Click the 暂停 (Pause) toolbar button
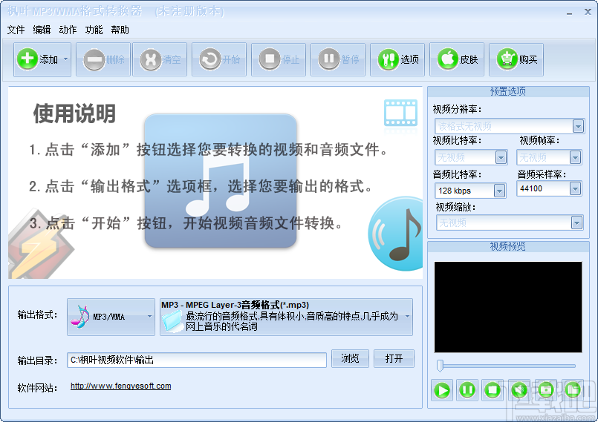The width and height of the screenshot is (598, 422). pyautogui.click(x=338, y=59)
